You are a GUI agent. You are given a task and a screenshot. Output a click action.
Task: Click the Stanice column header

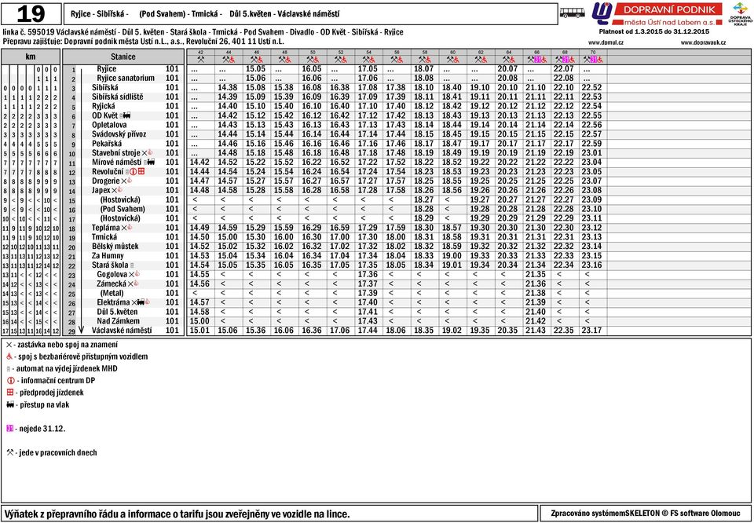click(x=123, y=57)
